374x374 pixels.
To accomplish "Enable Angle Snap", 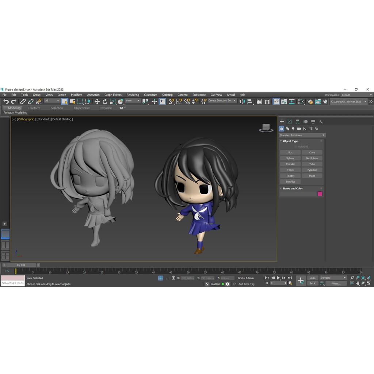I will (179, 101).
